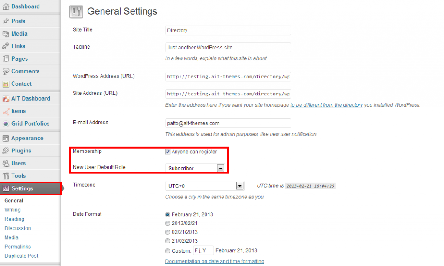Click the Plugins plug icon
The width and height of the screenshot is (444, 266).
coord(6,151)
